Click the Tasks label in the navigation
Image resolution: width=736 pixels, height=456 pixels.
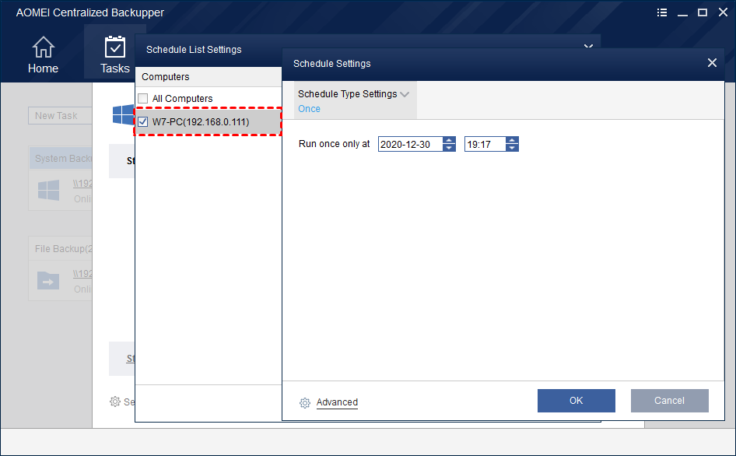coord(115,68)
